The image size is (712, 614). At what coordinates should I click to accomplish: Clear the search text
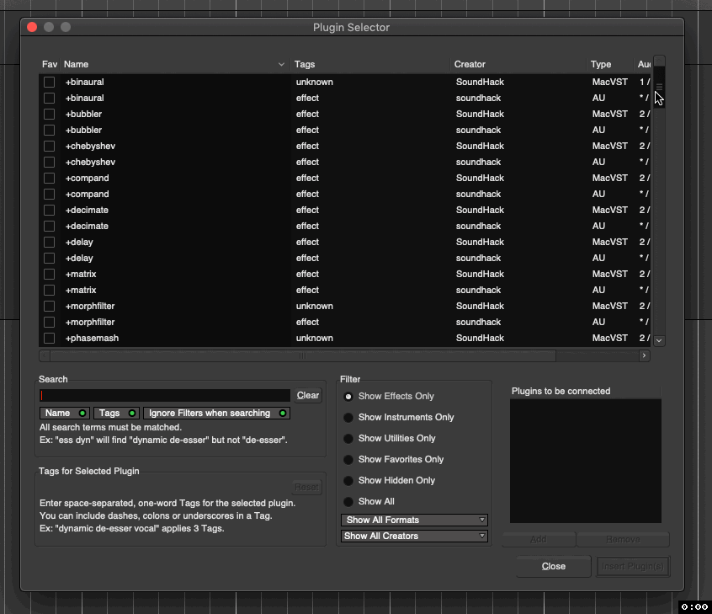coord(307,395)
